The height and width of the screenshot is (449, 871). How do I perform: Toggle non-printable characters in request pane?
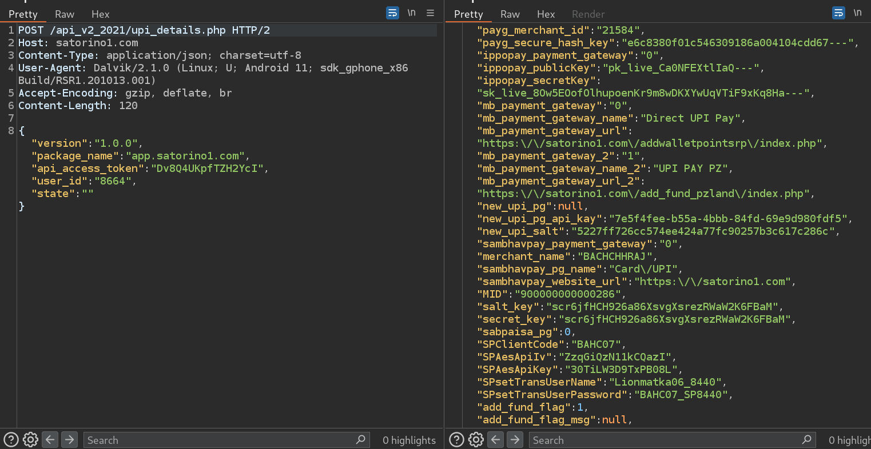point(412,13)
